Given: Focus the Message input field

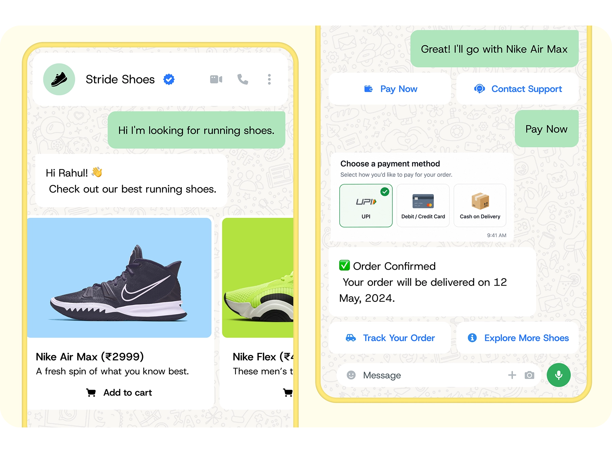Looking at the screenshot, I should [x=439, y=375].
